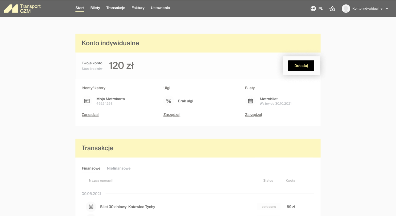This screenshot has height=216, width=396.
Task: Click the globe language icon
Action: [x=313, y=9]
